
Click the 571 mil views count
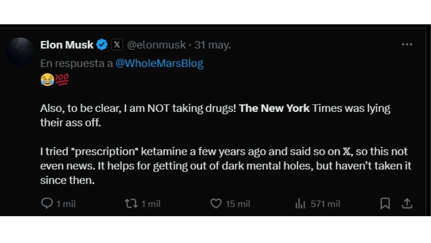(325, 204)
